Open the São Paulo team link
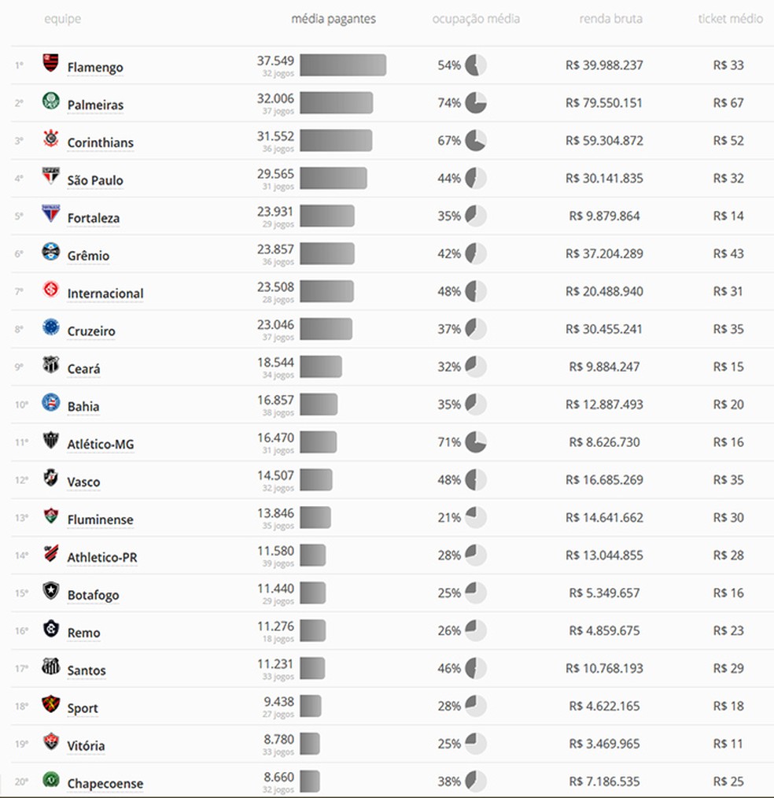The width and height of the screenshot is (774, 798). [x=95, y=180]
